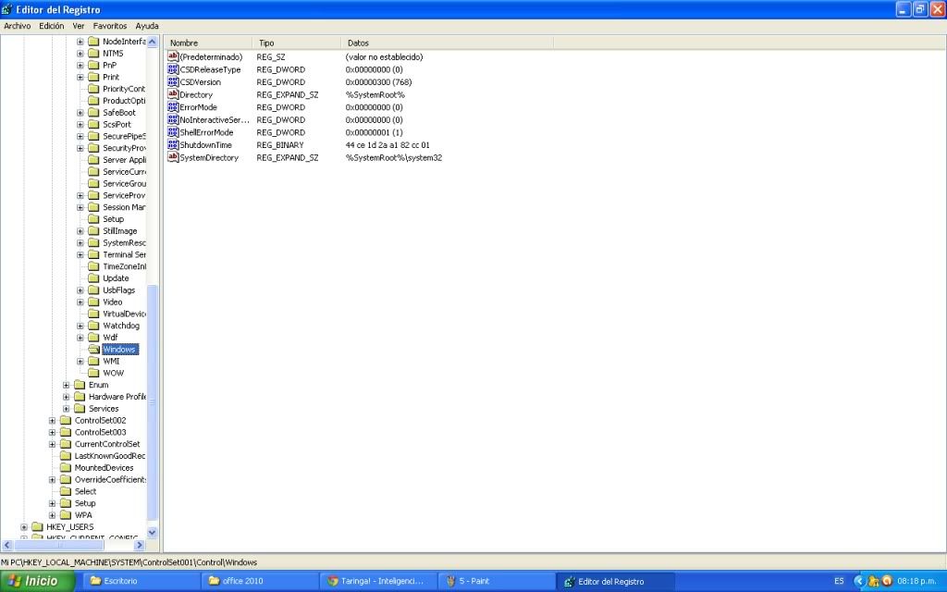Switch to the 5 - Paint taskbar button
The width and height of the screenshot is (947, 592).
(496, 581)
